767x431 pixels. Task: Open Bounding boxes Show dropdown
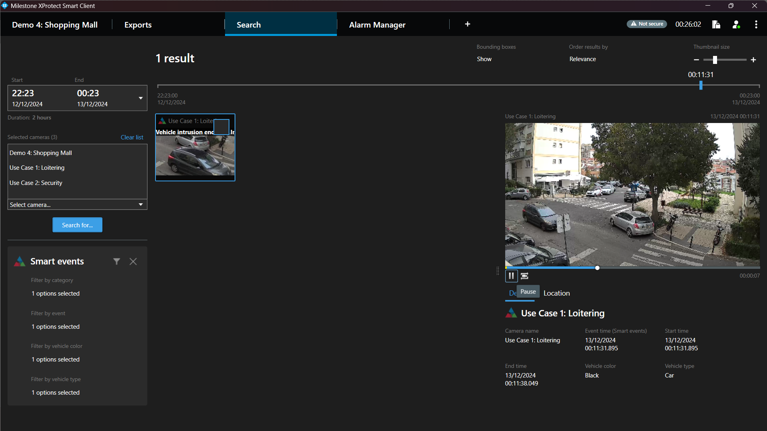coord(484,59)
